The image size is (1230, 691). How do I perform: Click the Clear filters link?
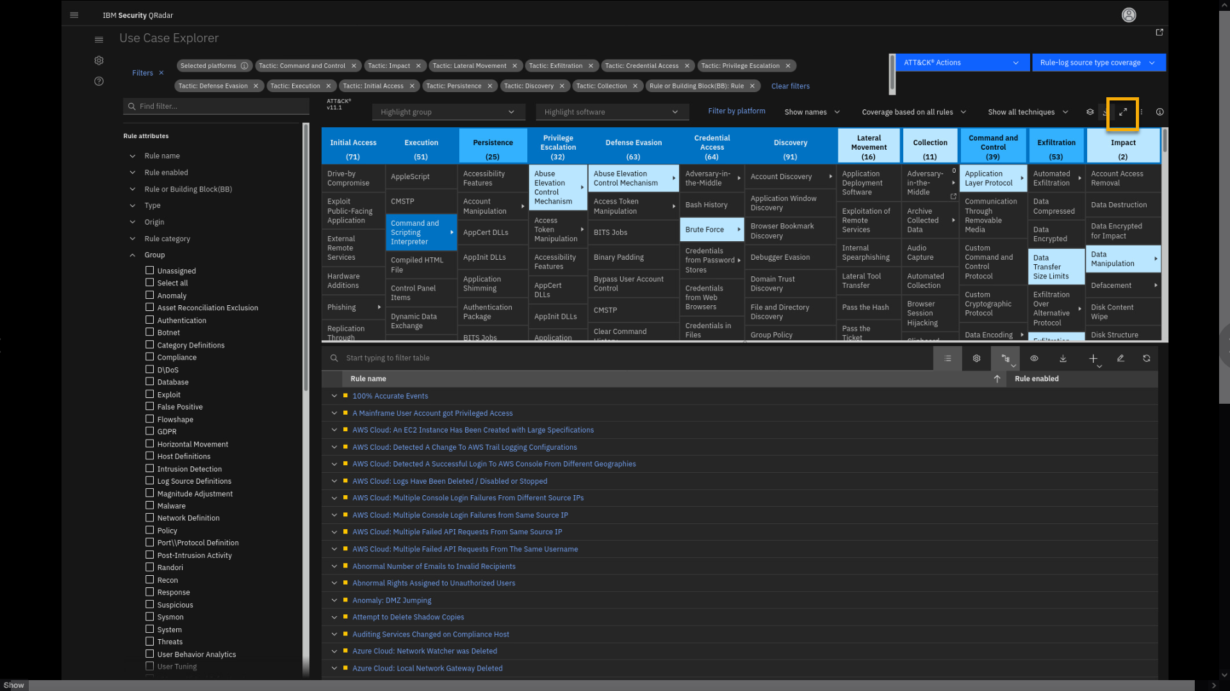pyautogui.click(x=790, y=86)
